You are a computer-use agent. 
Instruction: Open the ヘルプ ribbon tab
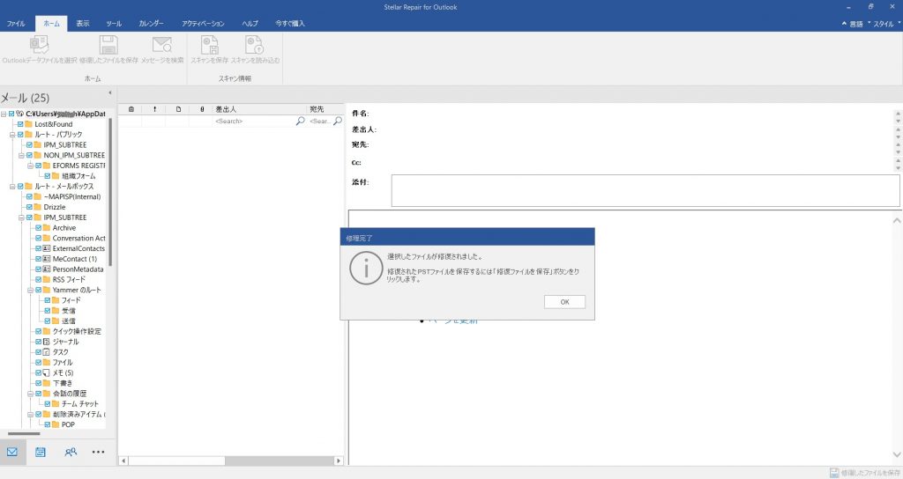(x=250, y=24)
